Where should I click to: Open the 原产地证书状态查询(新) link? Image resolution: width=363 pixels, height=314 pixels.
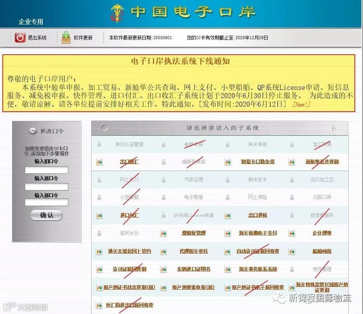(x=129, y=287)
